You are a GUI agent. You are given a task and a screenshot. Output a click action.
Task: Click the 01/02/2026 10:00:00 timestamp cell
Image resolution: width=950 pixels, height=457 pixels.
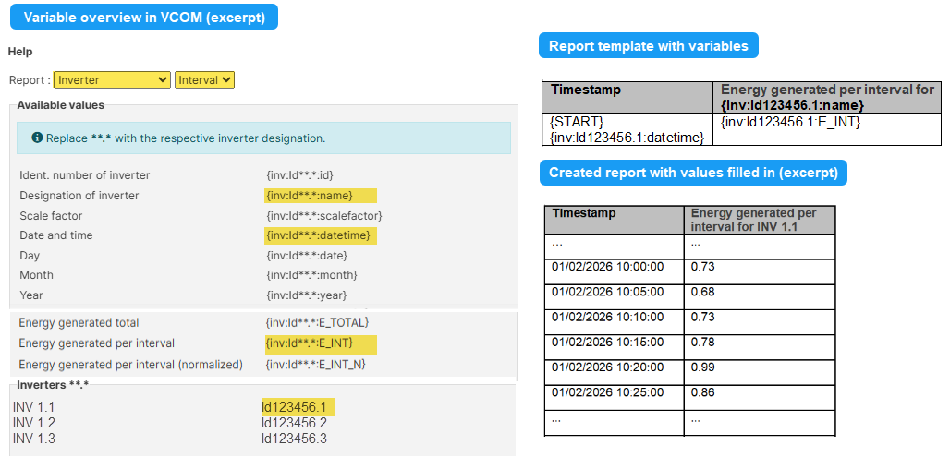pyautogui.click(x=606, y=267)
